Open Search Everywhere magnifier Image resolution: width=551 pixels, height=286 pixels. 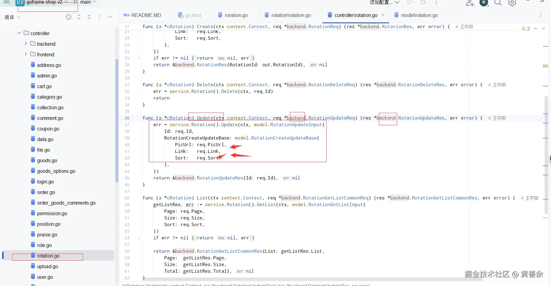tap(498, 2)
